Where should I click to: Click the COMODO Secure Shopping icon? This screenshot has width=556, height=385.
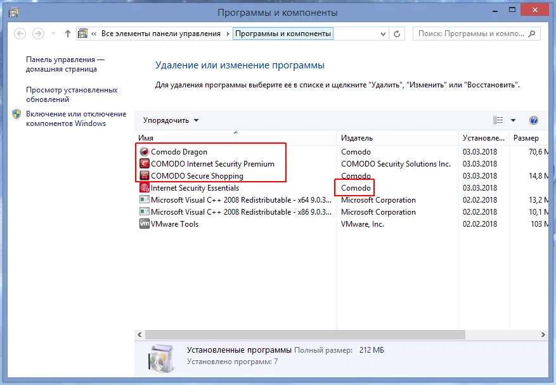pos(145,175)
